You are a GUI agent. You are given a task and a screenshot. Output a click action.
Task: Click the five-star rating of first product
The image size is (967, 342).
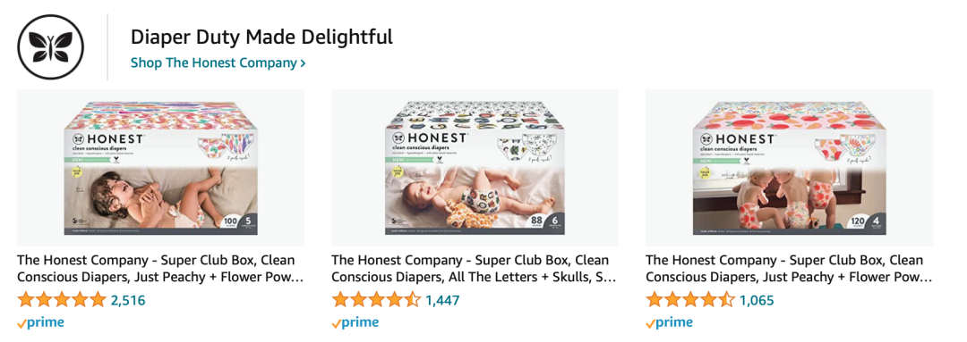pos(62,300)
